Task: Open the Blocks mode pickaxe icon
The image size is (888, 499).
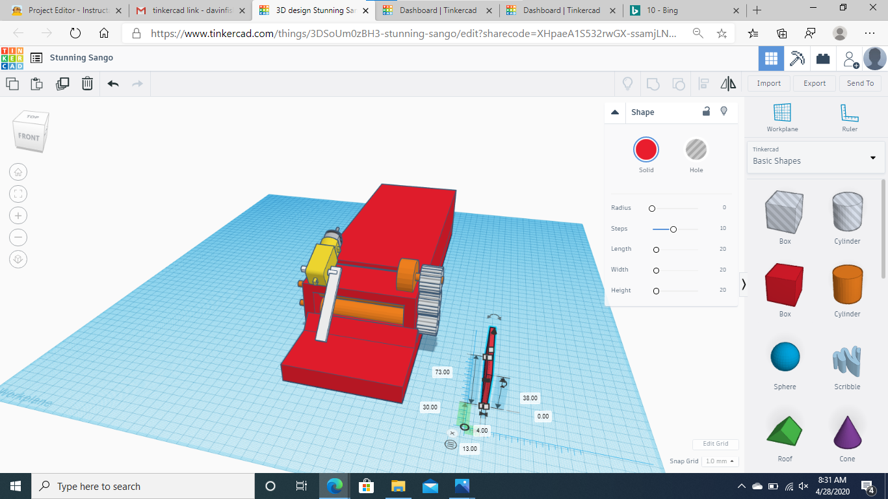Action: point(797,58)
